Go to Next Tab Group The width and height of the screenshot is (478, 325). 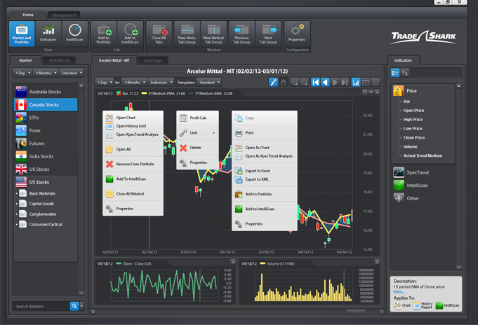click(268, 34)
